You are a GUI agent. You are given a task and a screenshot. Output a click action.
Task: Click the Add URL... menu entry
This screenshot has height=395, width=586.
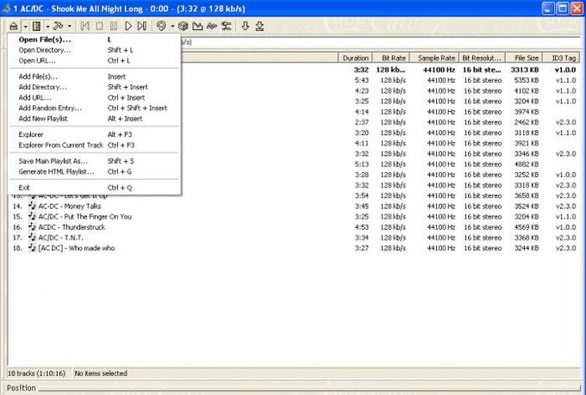pos(95,97)
